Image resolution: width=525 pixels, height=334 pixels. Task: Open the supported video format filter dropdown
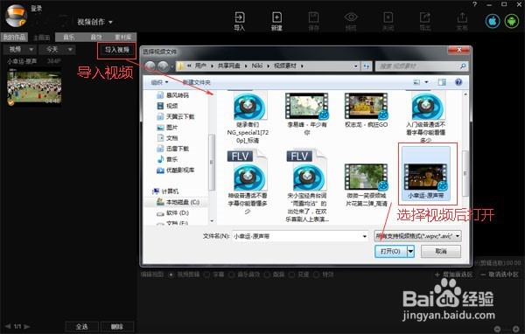[x=418, y=236]
